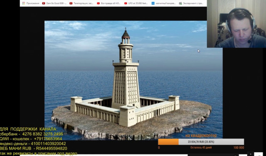Click the на квадрокоптер donation goal label
The height and width of the screenshot is (156, 266).
click(x=201, y=136)
